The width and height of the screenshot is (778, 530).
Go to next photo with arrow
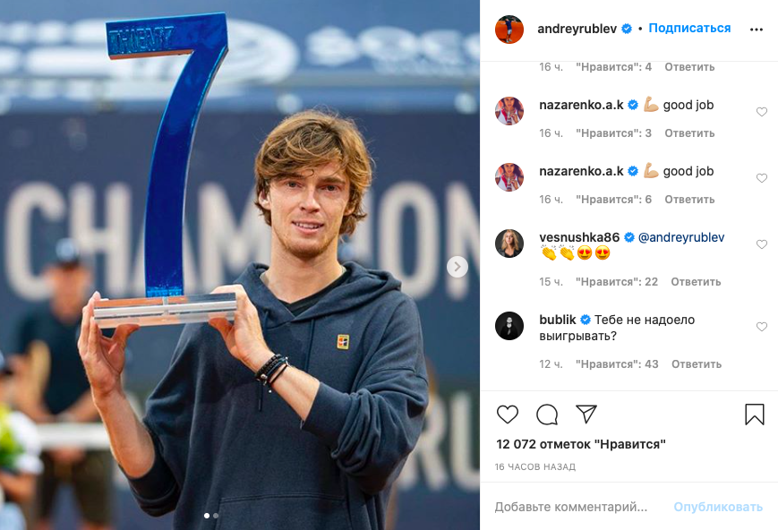click(457, 267)
